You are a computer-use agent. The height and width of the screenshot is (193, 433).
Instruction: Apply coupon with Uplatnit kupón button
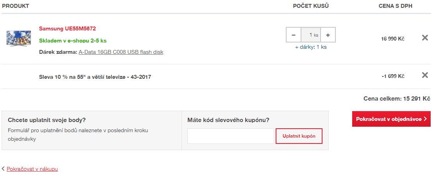point(299,136)
